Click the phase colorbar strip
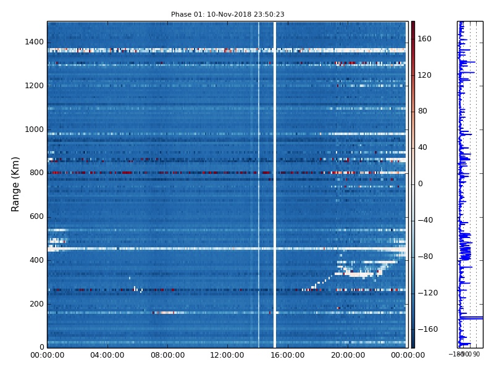 coord(413,184)
